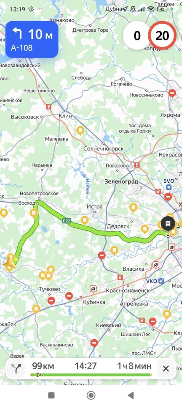Image resolution: width=182 pixels, height=406 pixels.
Task: Tap the Android back button
Action: (x=131, y=395)
